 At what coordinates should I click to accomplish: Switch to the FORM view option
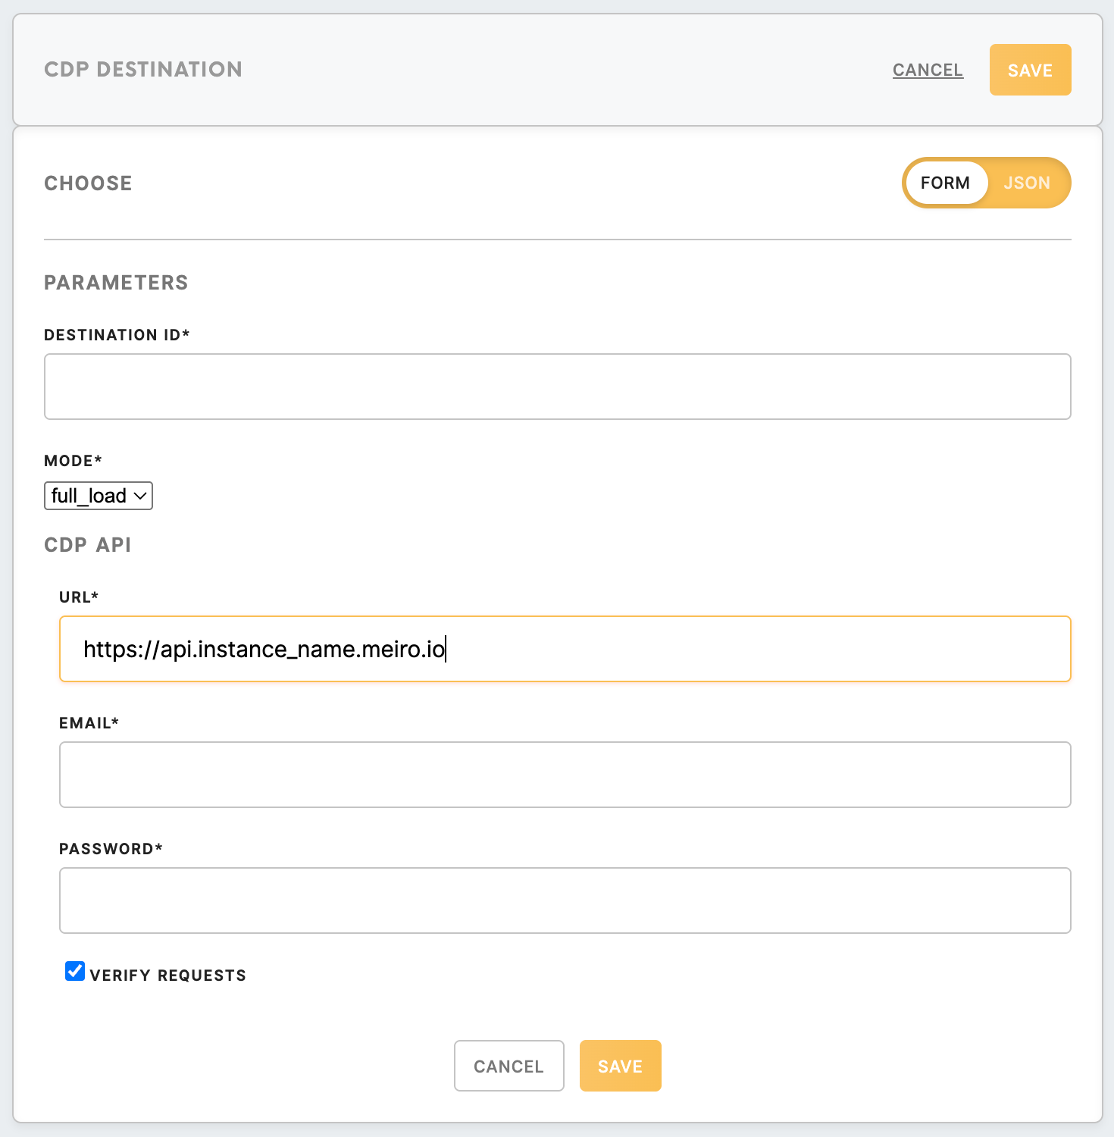pyautogui.click(x=945, y=183)
